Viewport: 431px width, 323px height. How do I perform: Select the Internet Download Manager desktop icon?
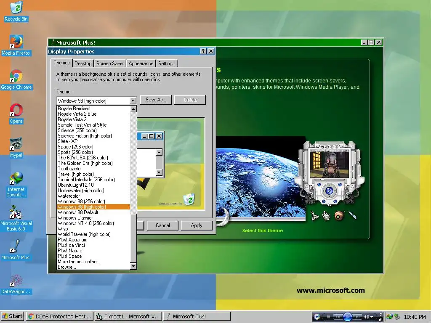point(16,184)
